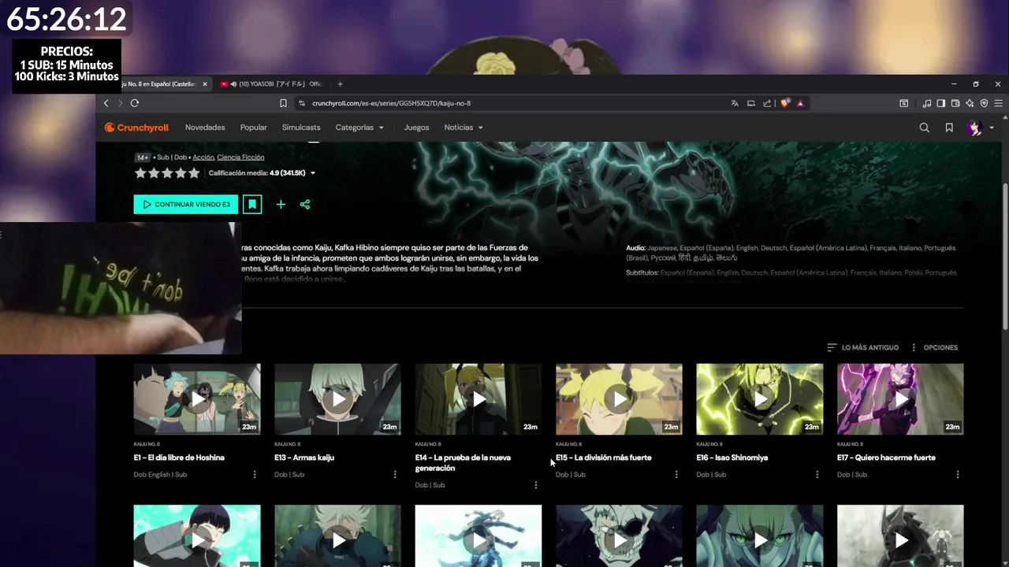Switch to the YOASOBI YouTube tab

(x=272, y=84)
